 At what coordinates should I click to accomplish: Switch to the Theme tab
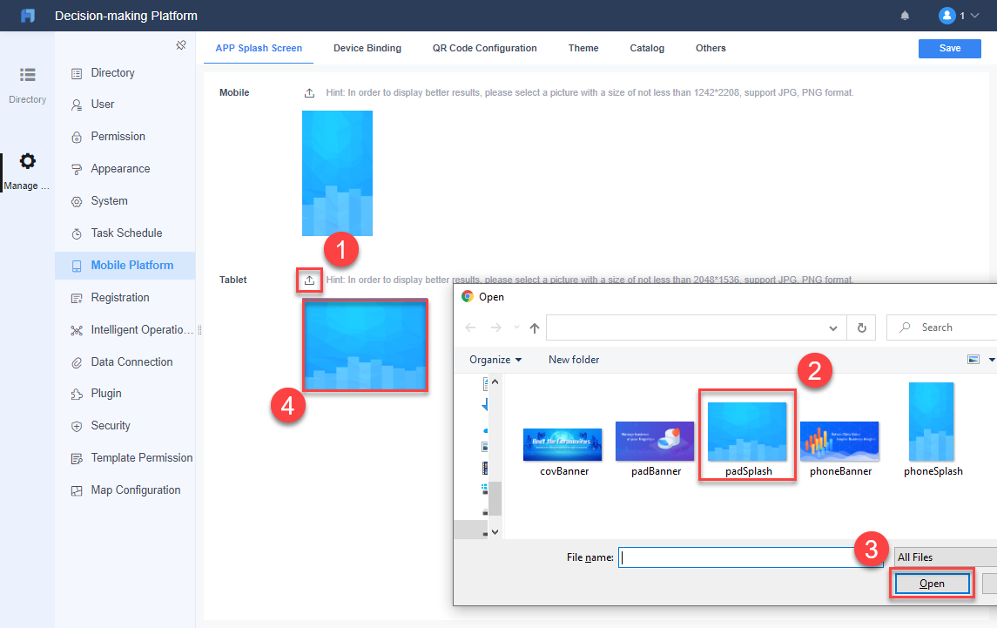coord(583,48)
